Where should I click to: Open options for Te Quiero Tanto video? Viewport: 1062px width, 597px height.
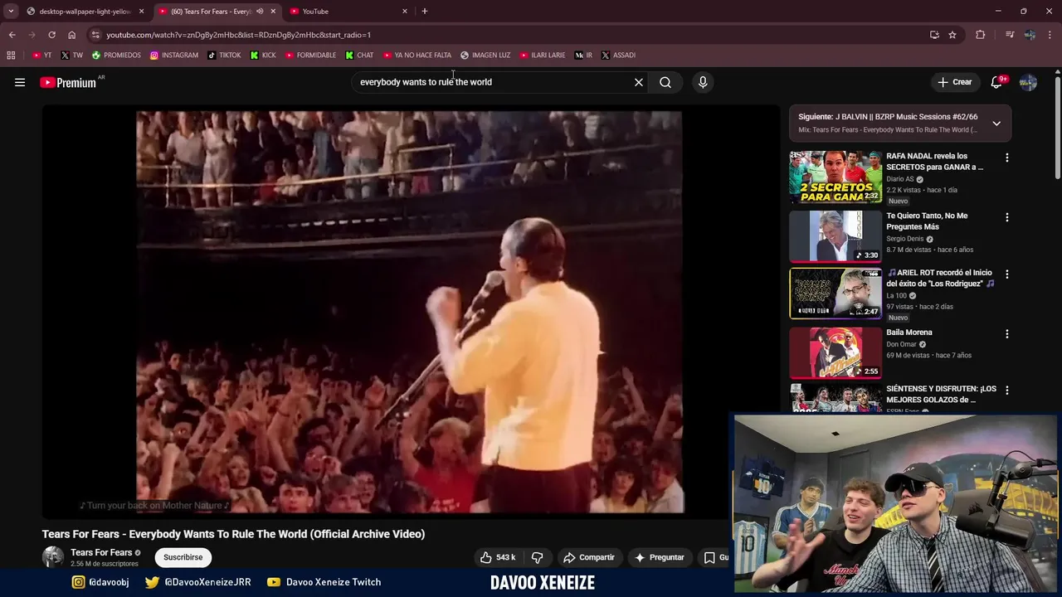1007,217
